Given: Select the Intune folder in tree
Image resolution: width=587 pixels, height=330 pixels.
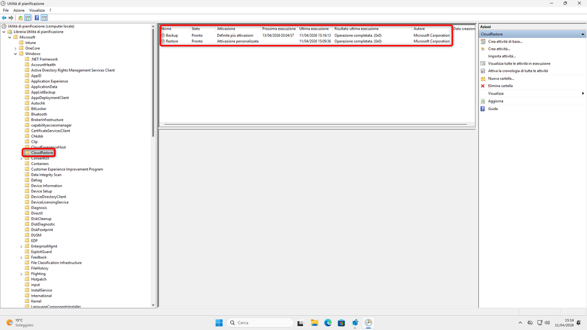Looking at the screenshot, I should point(30,43).
